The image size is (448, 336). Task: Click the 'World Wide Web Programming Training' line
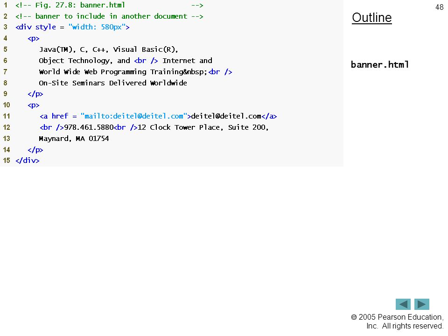pos(135,72)
